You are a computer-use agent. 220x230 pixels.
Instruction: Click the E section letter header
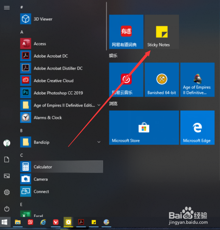pyautogui.click(x=21, y=205)
